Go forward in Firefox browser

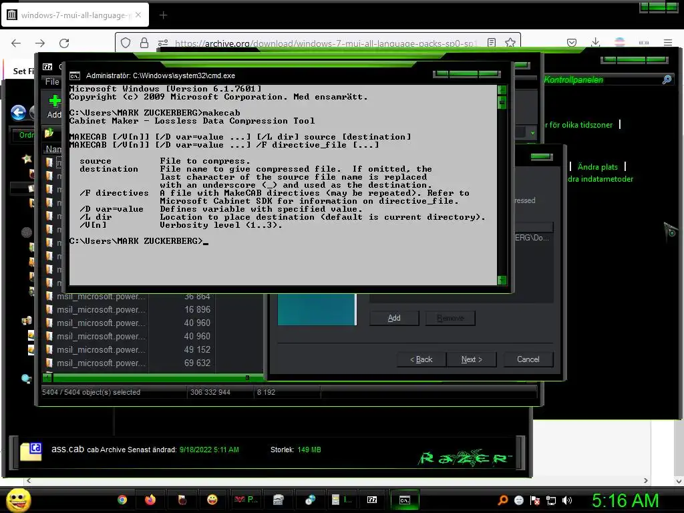click(x=40, y=43)
